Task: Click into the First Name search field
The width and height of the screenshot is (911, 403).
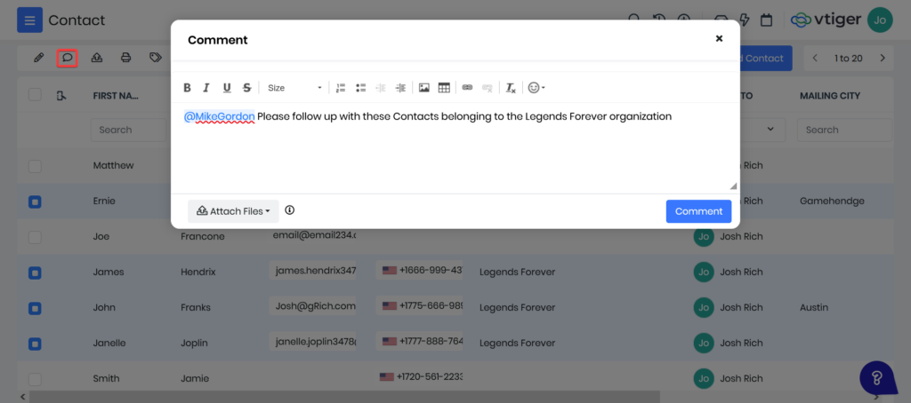Action: [x=128, y=130]
